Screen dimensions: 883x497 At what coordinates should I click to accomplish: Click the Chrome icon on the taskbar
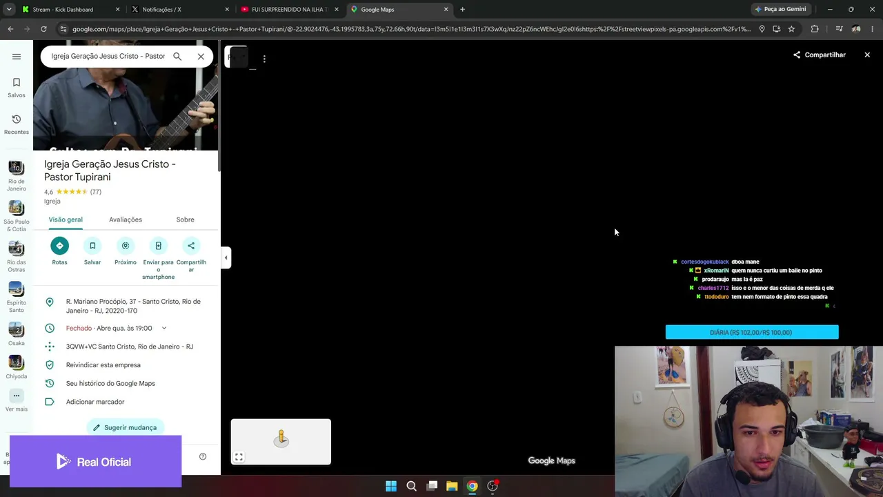point(472,486)
